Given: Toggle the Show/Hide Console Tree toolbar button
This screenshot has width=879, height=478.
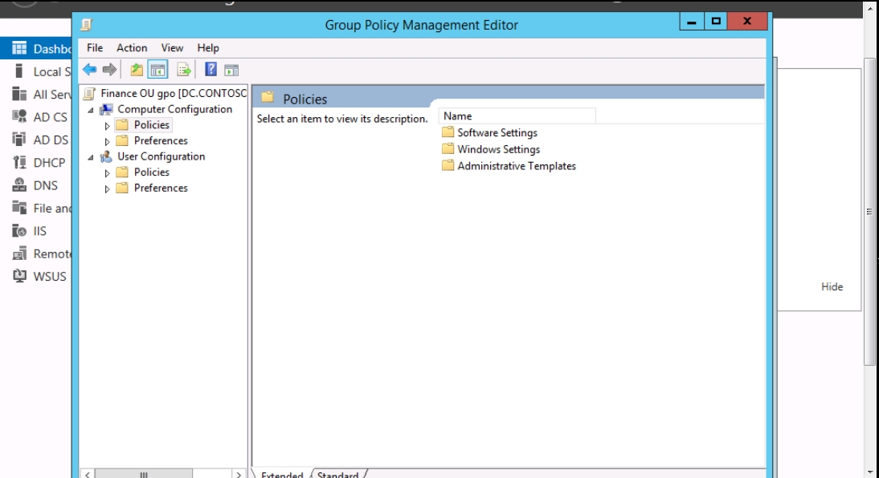Looking at the screenshot, I should 158,70.
